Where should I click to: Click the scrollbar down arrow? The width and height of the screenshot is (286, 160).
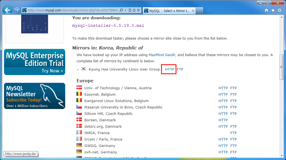282,156
